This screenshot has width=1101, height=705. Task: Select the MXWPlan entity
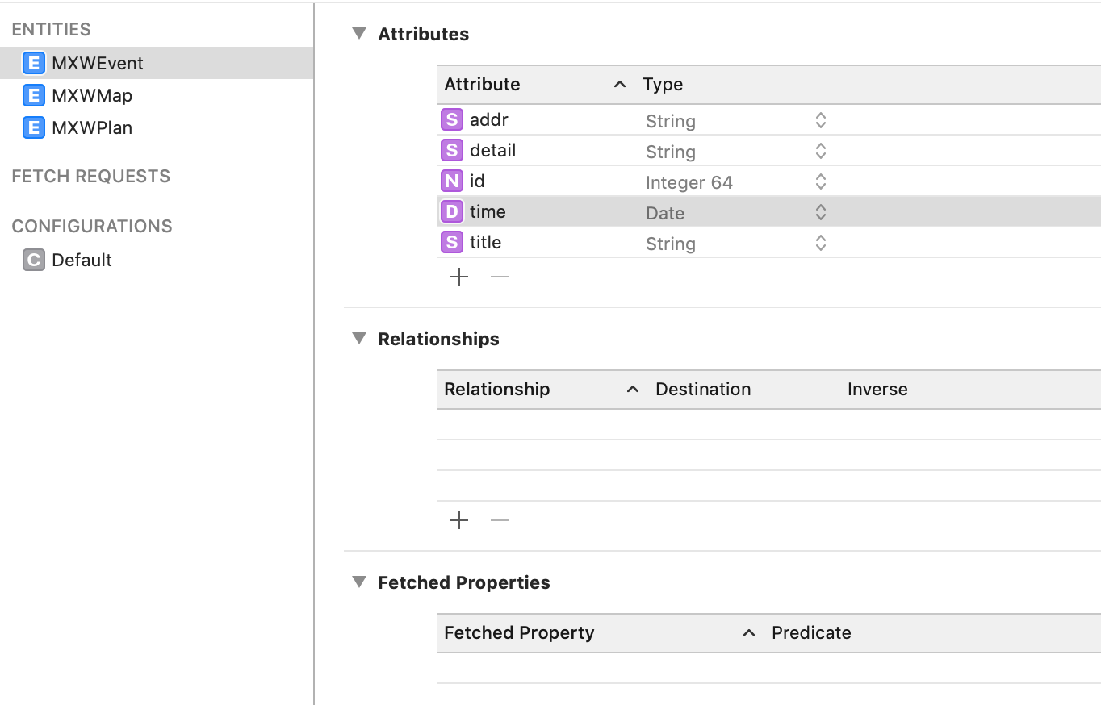click(157, 127)
